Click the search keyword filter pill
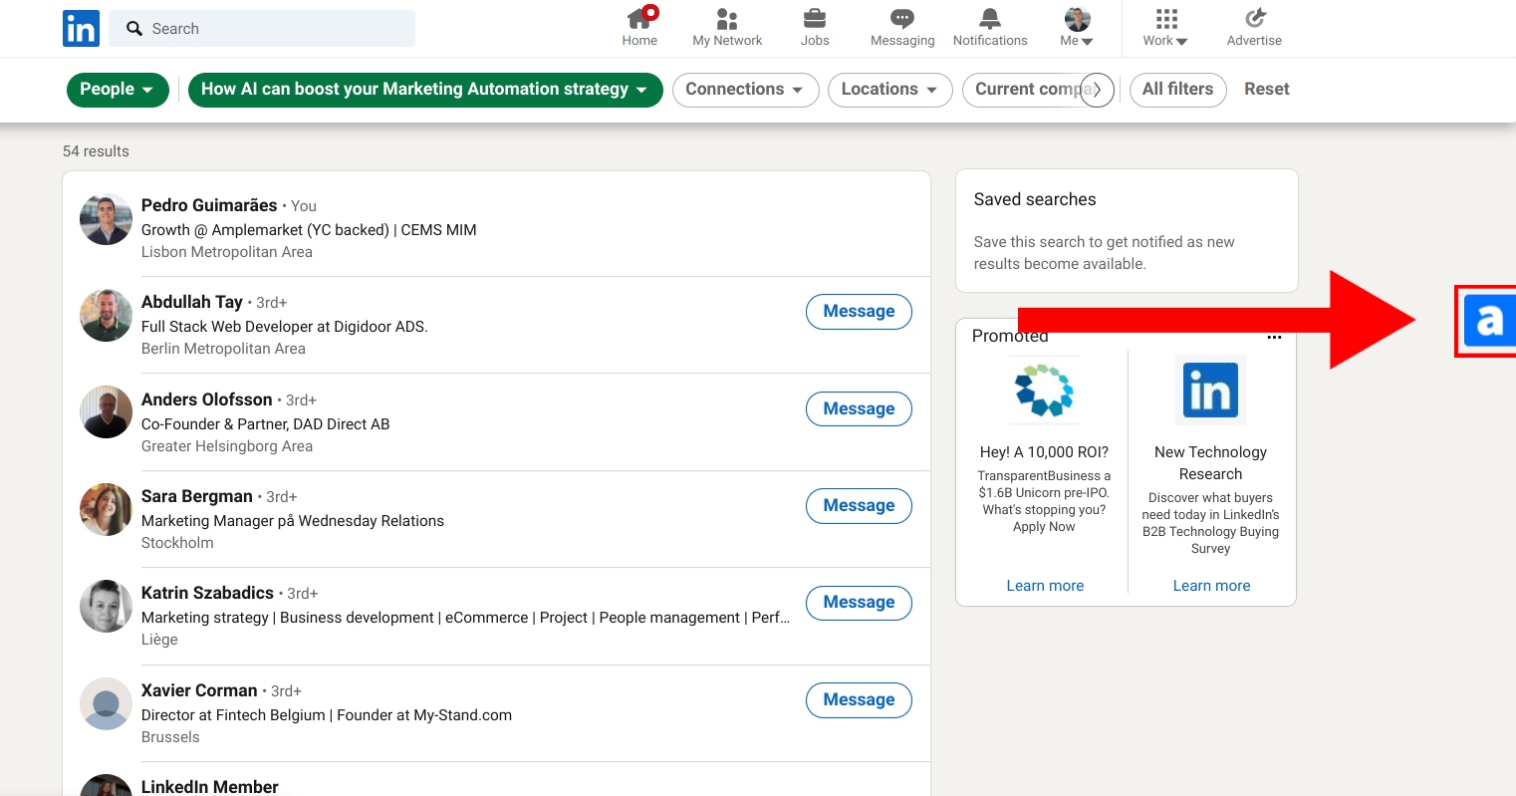The width and height of the screenshot is (1516, 796). [x=425, y=89]
